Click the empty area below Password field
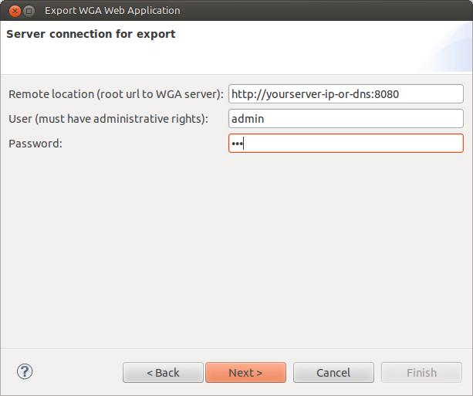 [x=236, y=251]
